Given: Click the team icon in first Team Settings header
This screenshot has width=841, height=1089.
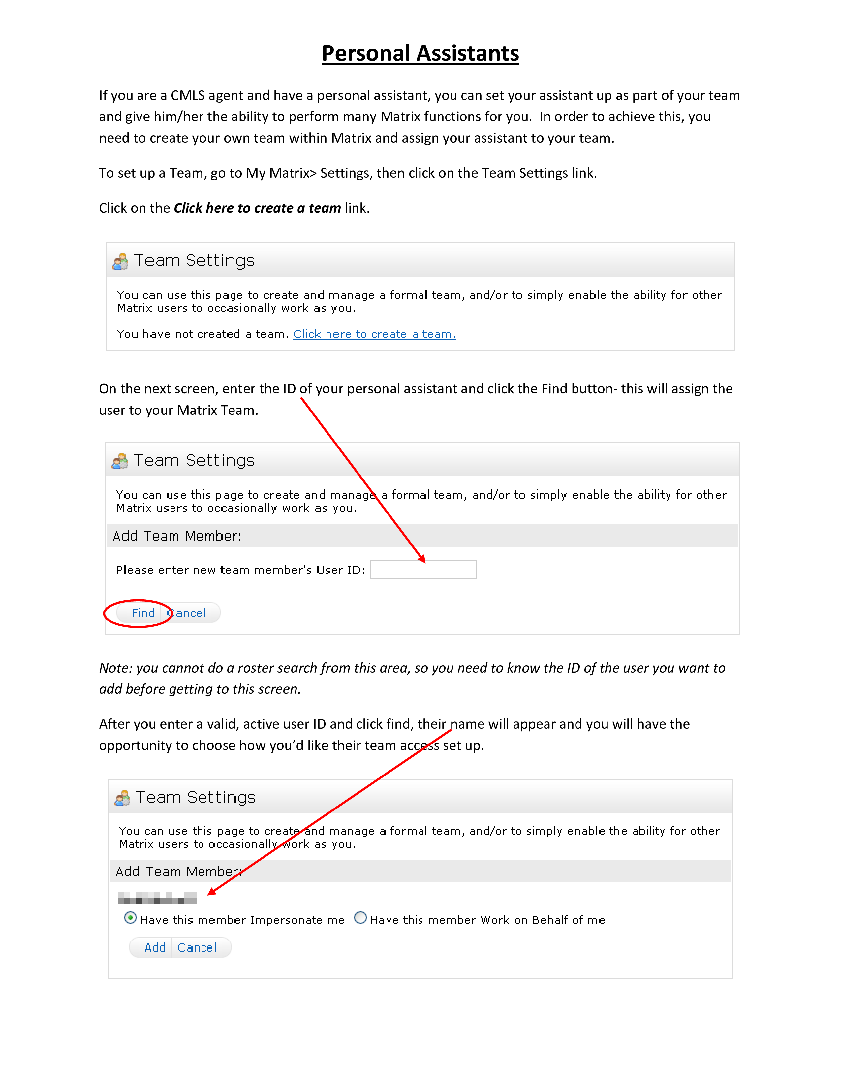Looking at the screenshot, I should (120, 262).
